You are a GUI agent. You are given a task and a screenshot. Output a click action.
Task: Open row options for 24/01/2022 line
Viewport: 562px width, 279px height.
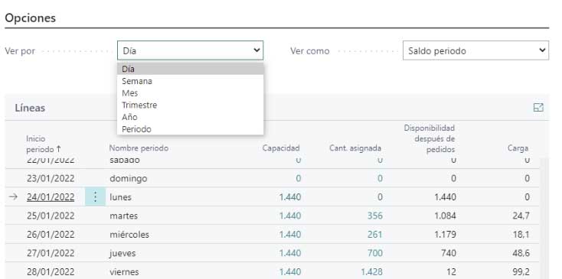96,196
